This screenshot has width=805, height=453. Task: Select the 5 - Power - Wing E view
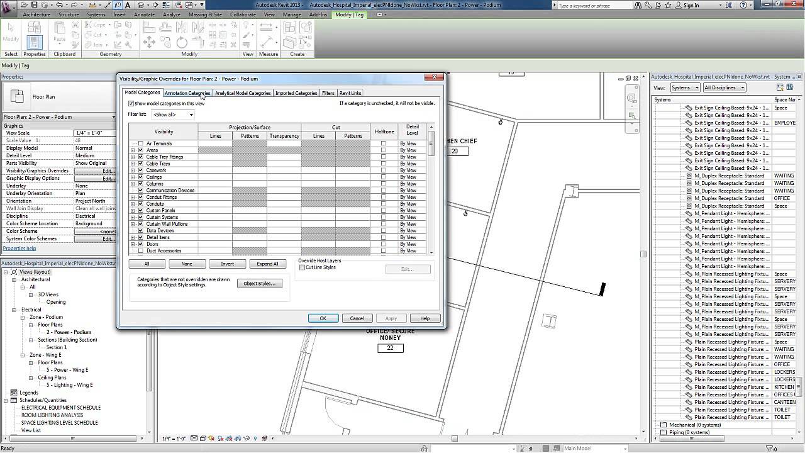click(67, 370)
